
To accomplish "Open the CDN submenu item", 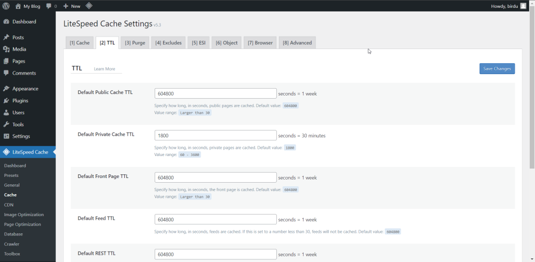I will pos(8,205).
